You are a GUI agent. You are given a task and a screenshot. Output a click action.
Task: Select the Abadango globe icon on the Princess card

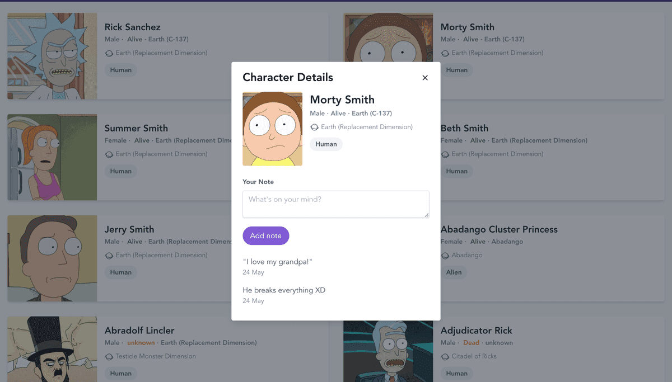[x=446, y=256]
